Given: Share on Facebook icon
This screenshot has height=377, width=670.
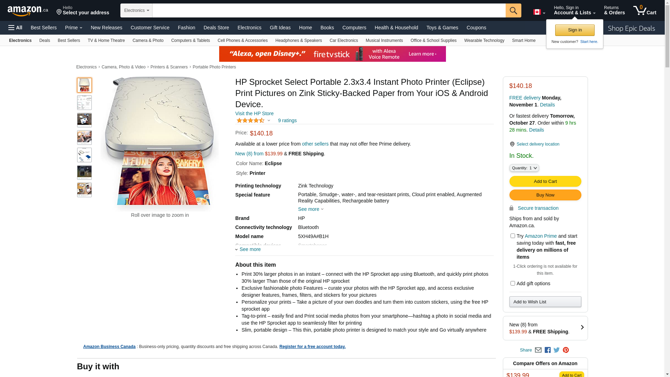Looking at the screenshot, I should tap(548, 350).
